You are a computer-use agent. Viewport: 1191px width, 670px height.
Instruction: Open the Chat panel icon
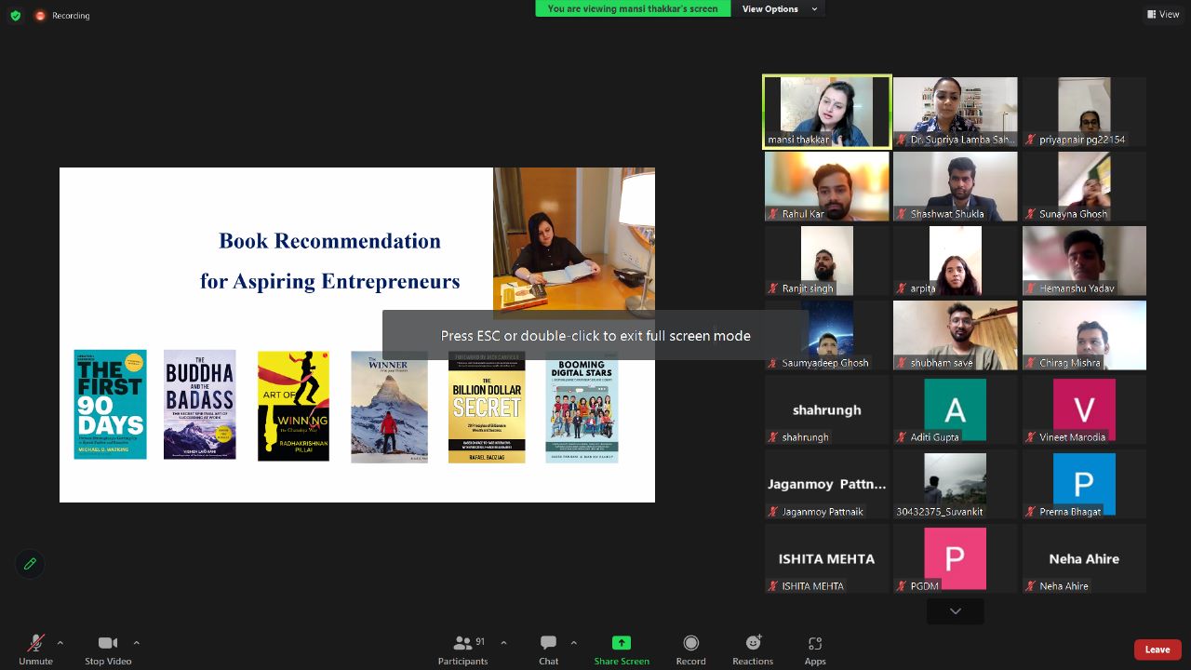point(549,643)
